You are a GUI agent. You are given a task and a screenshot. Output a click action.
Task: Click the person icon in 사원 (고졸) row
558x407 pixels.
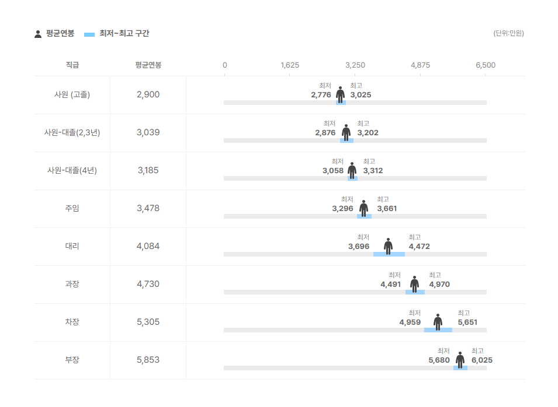[x=341, y=95]
